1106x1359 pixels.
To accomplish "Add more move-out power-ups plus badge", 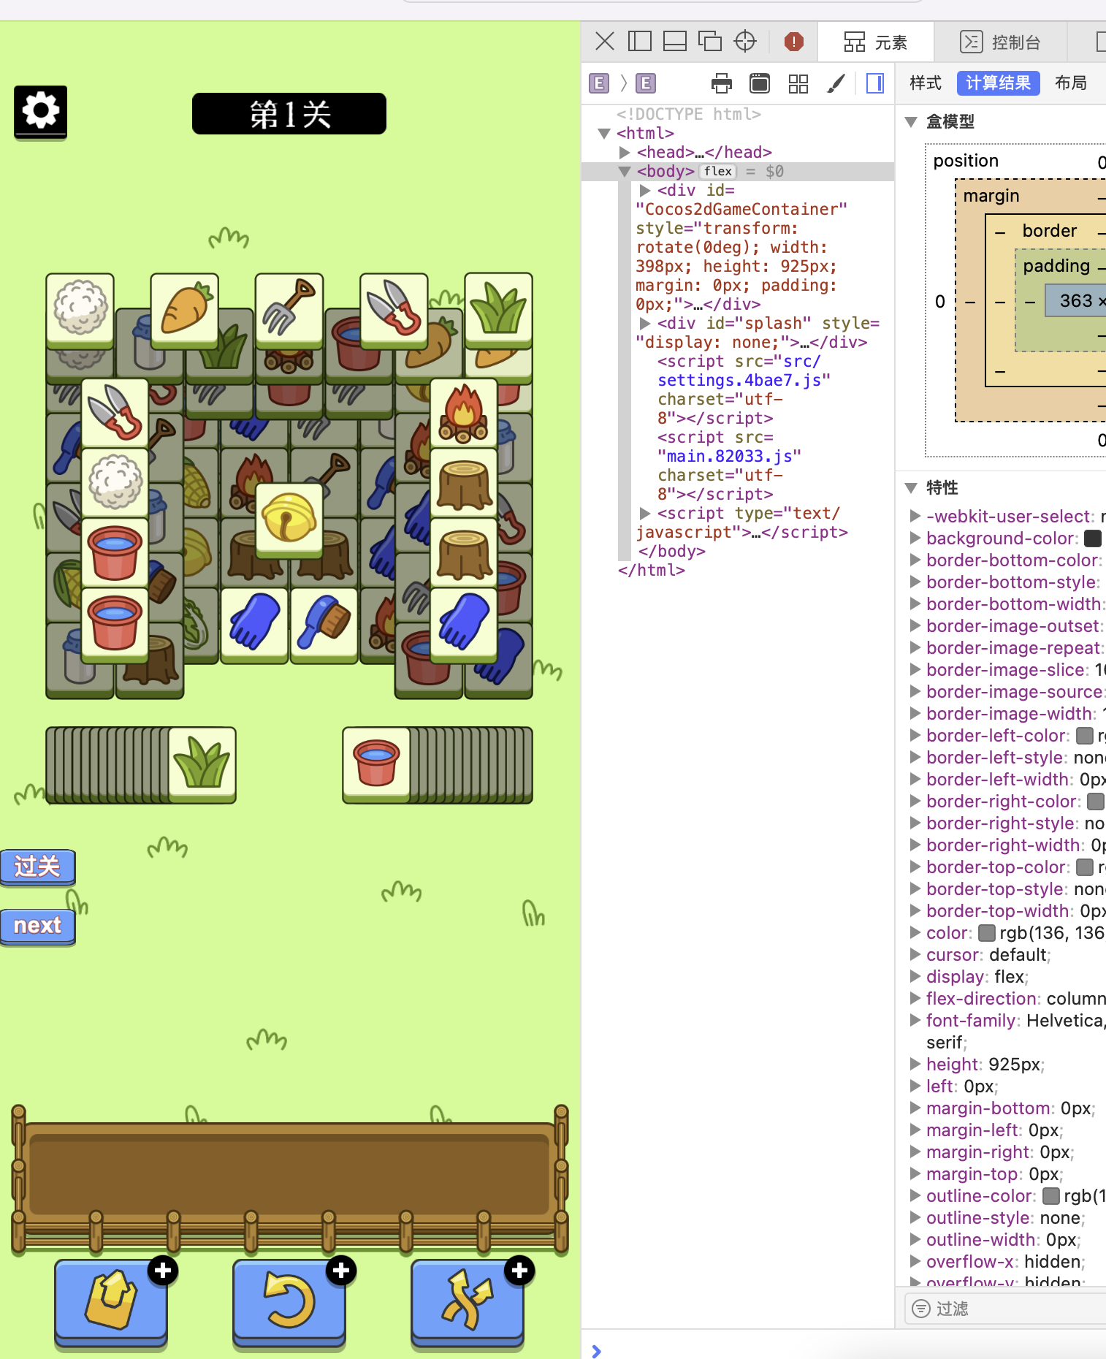I will click(x=163, y=1271).
